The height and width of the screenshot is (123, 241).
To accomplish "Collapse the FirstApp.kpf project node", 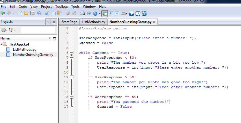I will point(1,44).
